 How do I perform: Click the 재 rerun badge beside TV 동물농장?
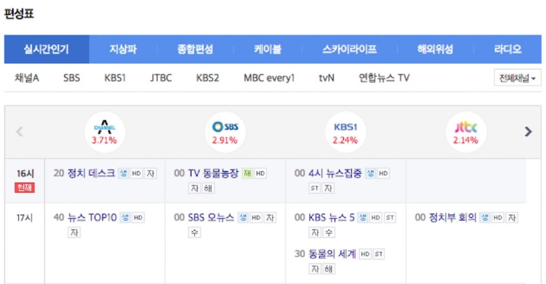(x=247, y=173)
